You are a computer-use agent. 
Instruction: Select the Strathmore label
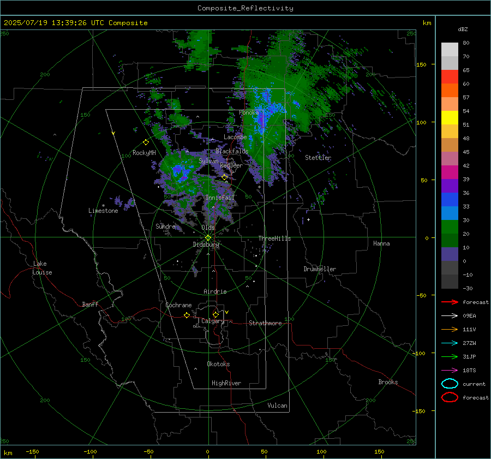click(x=265, y=323)
